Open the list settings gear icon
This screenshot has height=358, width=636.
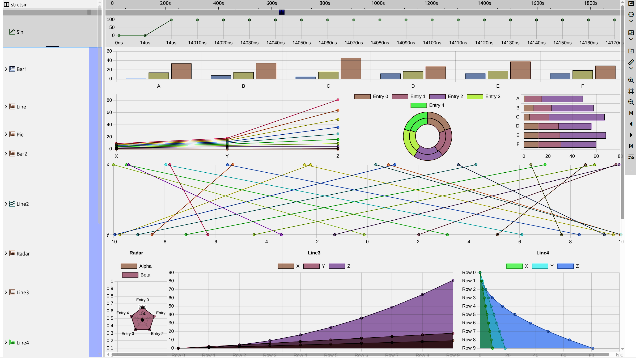(x=631, y=157)
